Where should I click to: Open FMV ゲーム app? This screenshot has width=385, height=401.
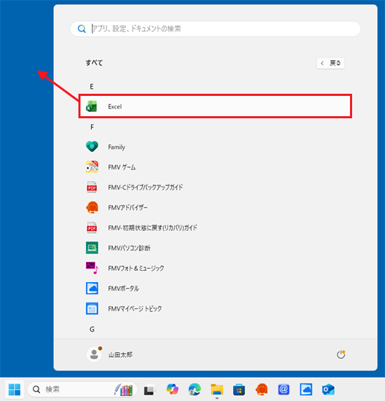tap(215, 167)
